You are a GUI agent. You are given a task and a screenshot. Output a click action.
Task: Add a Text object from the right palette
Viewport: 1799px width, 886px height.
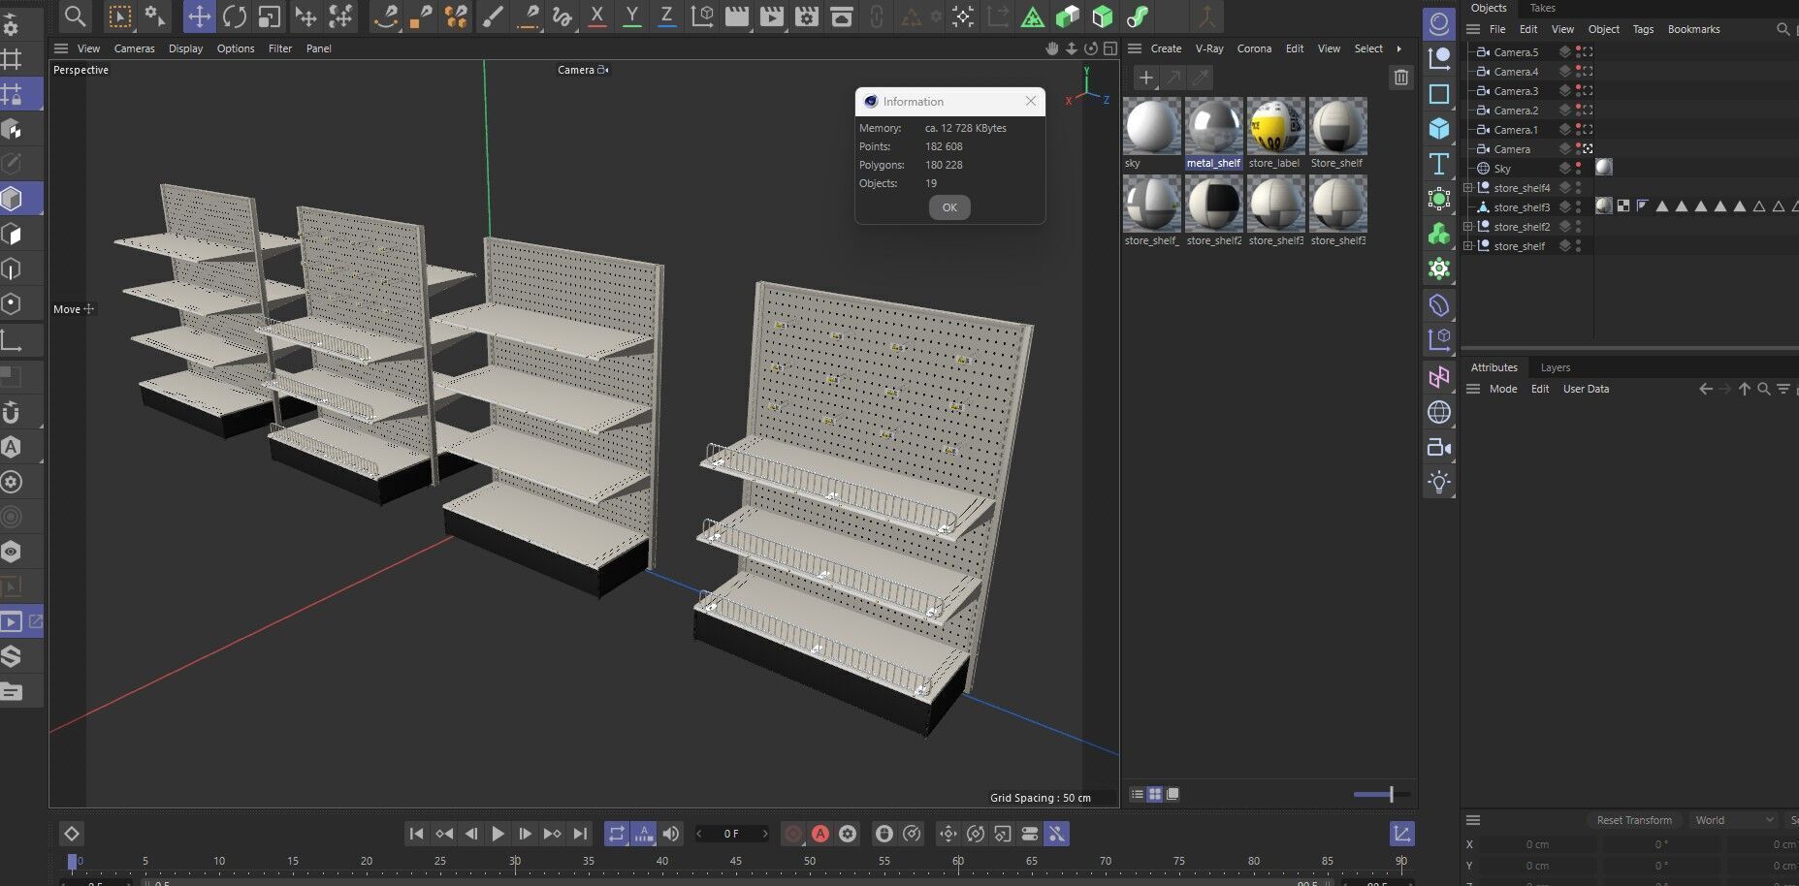[x=1439, y=164]
